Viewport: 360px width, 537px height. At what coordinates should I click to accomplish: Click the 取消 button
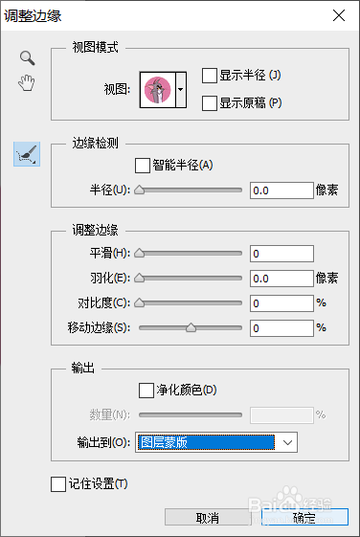pyautogui.click(x=208, y=517)
